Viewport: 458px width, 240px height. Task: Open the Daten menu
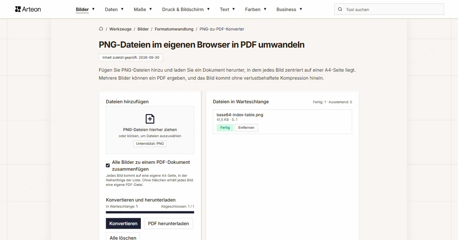coord(111,10)
